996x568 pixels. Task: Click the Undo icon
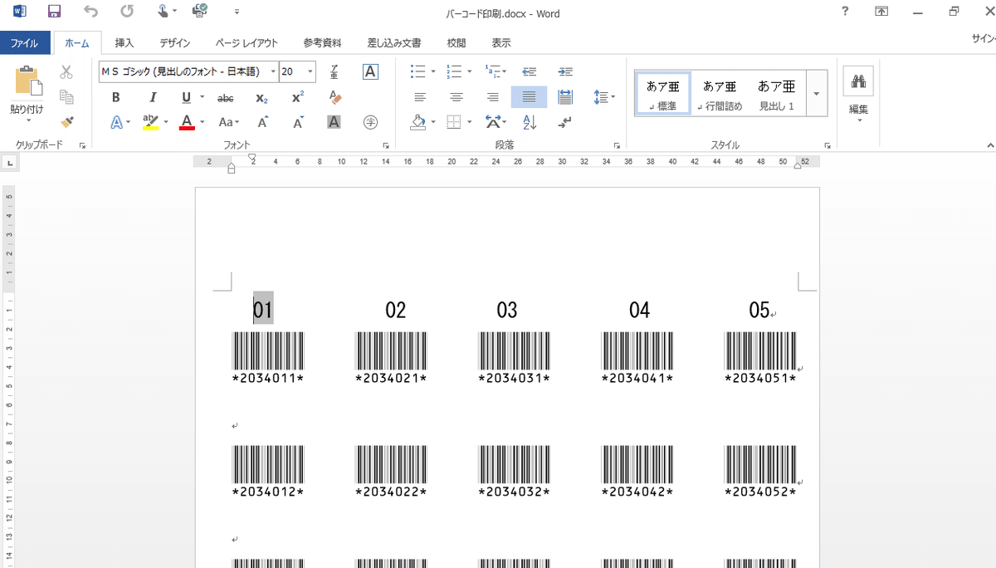tap(90, 11)
